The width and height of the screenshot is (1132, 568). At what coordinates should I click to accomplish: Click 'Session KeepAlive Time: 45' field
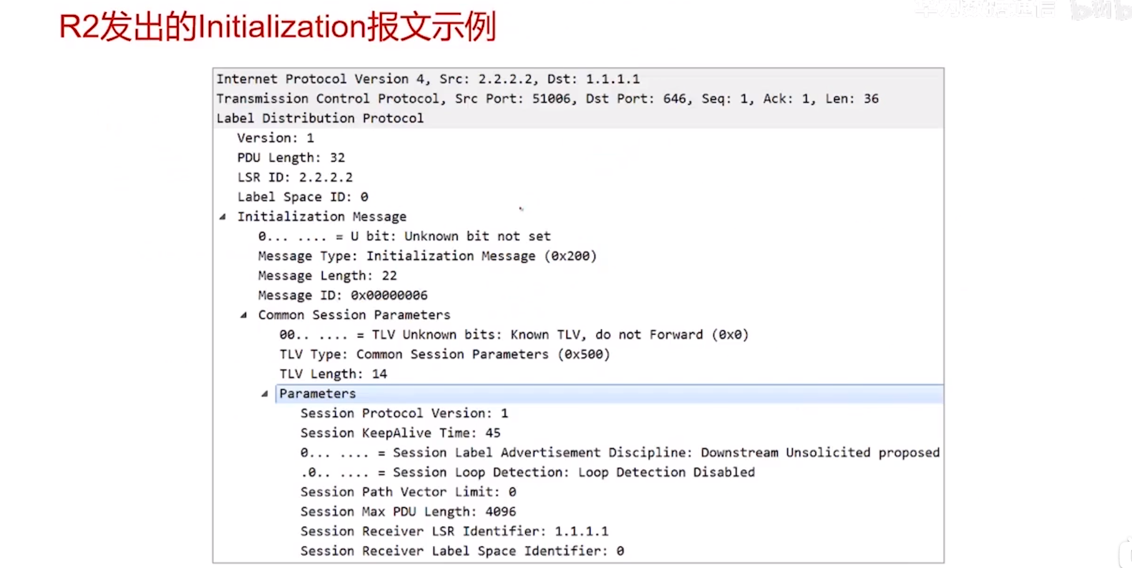pyautogui.click(x=401, y=433)
